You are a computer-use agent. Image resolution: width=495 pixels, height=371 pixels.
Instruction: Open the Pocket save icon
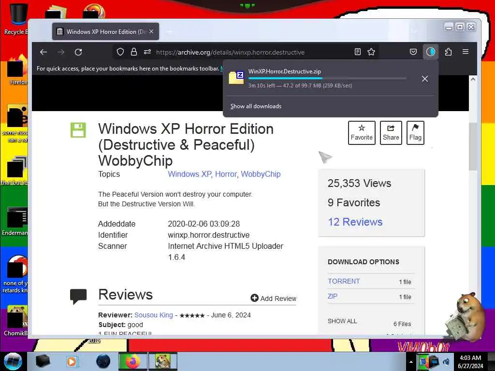tap(413, 52)
